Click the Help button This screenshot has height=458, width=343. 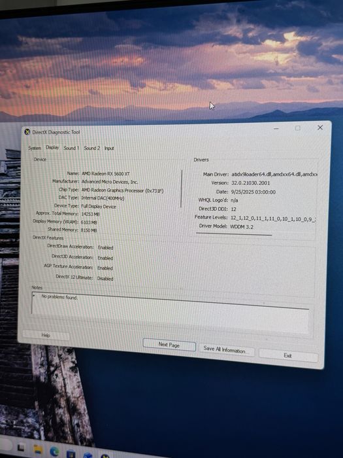coord(46,335)
